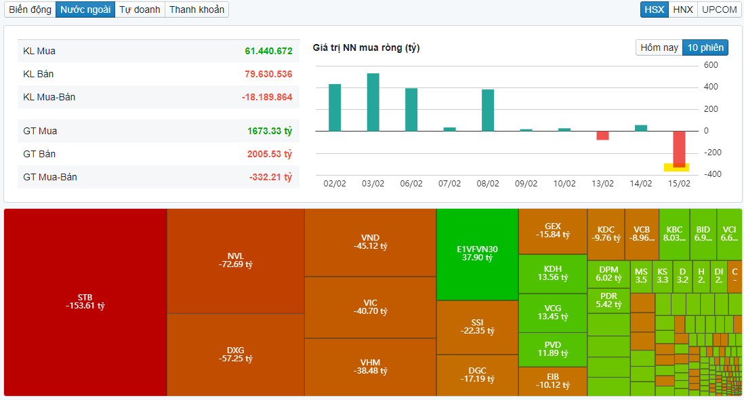Select the DGC -17.19 tỷ tile
This screenshot has width=744, height=400.
477,376
